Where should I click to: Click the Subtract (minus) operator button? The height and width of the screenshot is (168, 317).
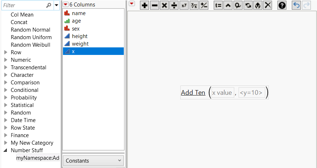point(155,5)
